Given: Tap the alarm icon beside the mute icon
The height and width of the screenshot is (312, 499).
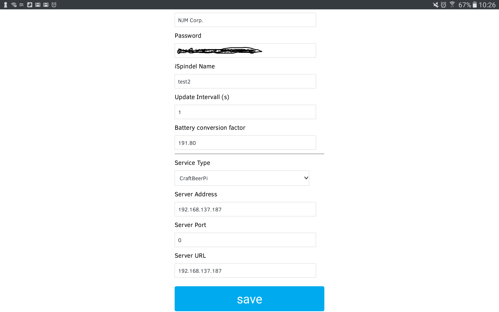Looking at the screenshot, I should (x=444, y=5).
